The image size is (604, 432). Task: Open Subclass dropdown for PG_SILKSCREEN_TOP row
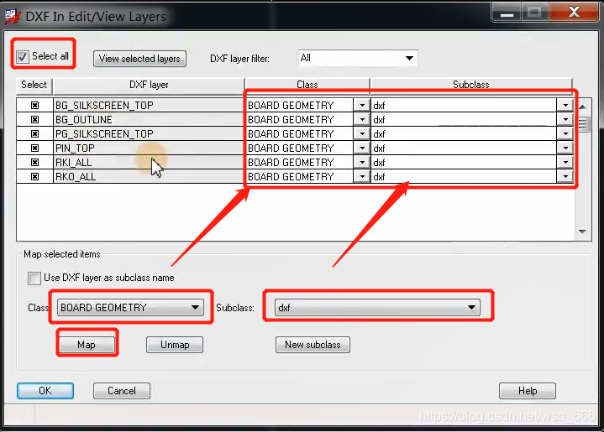point(565,133)
